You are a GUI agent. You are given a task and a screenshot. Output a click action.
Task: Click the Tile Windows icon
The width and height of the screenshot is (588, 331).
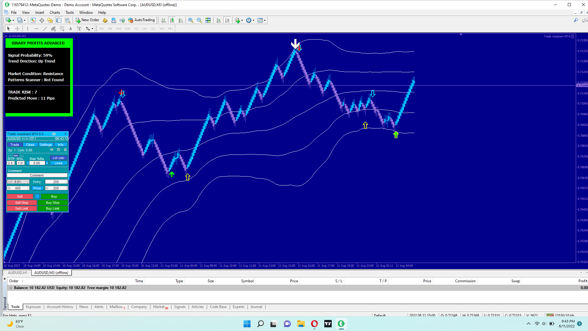(x=208, y=20)
